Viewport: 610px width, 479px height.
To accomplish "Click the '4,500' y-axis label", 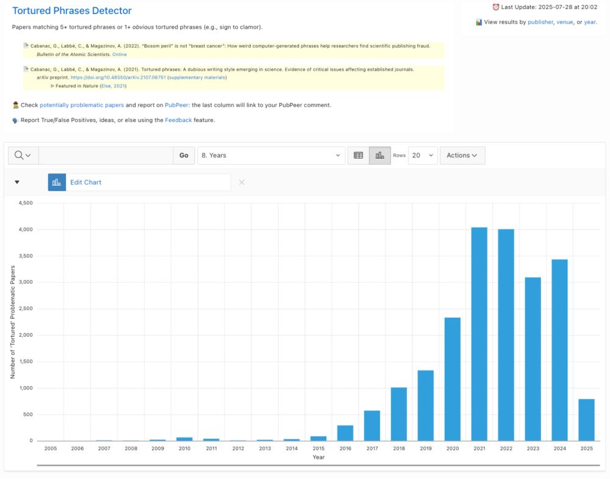I will (x=26, y=203).
